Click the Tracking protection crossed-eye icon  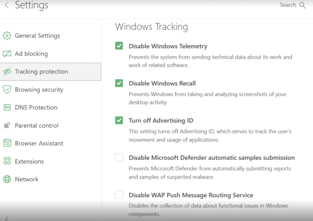(x=7, y=71)
